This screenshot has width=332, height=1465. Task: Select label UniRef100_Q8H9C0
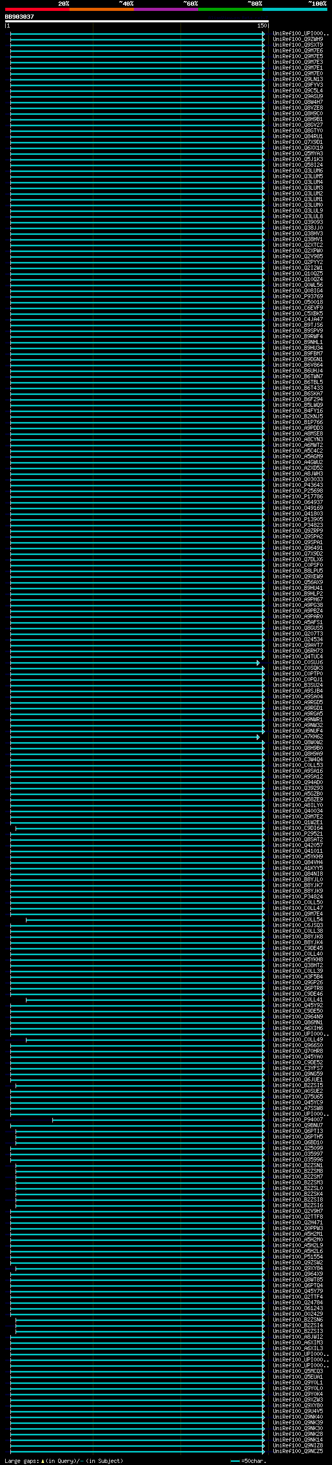point(298,114)
